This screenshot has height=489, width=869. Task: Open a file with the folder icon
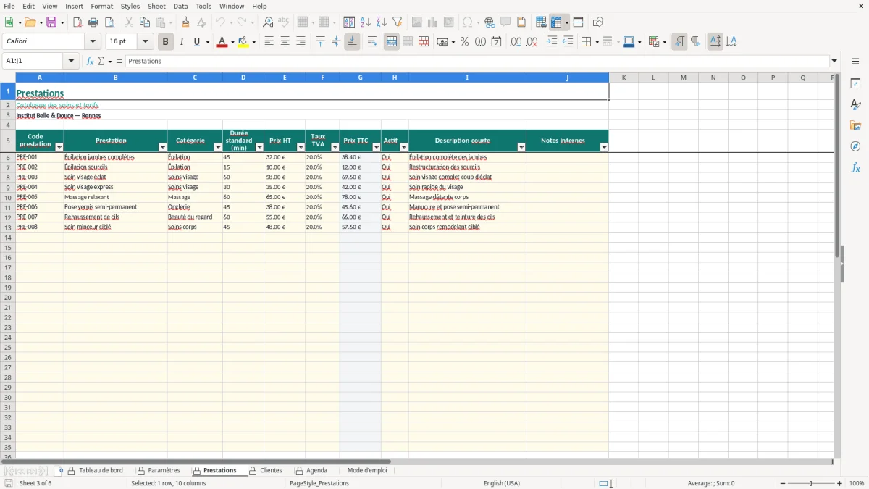pyautogui.click(x=30, y=22)
